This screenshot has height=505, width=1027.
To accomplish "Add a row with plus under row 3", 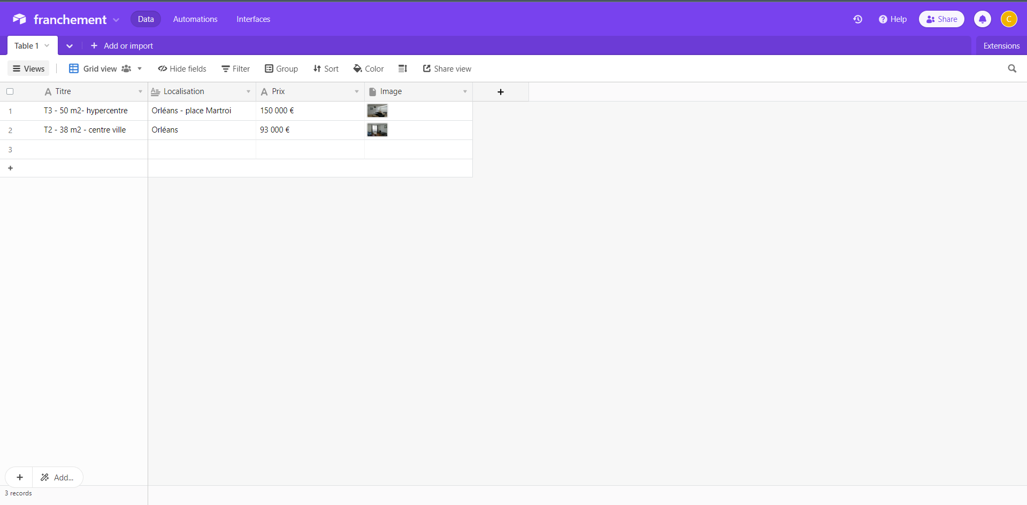I will (10, 168).
